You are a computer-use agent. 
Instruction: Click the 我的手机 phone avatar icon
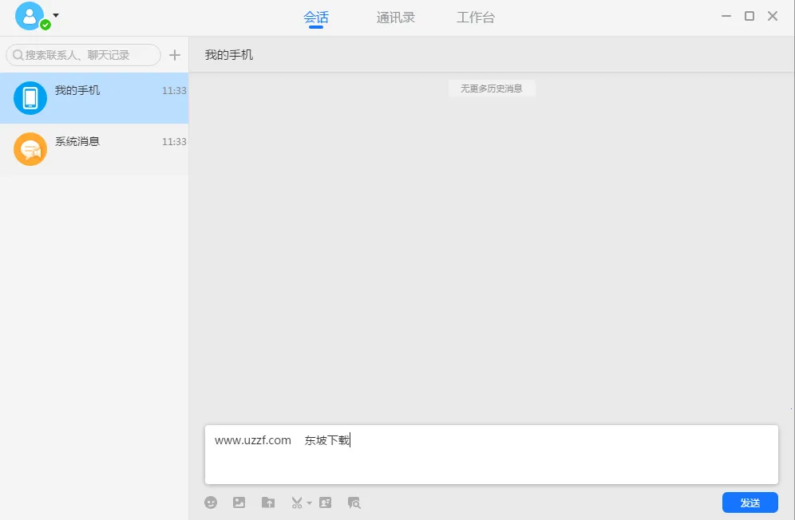point(30,96)
